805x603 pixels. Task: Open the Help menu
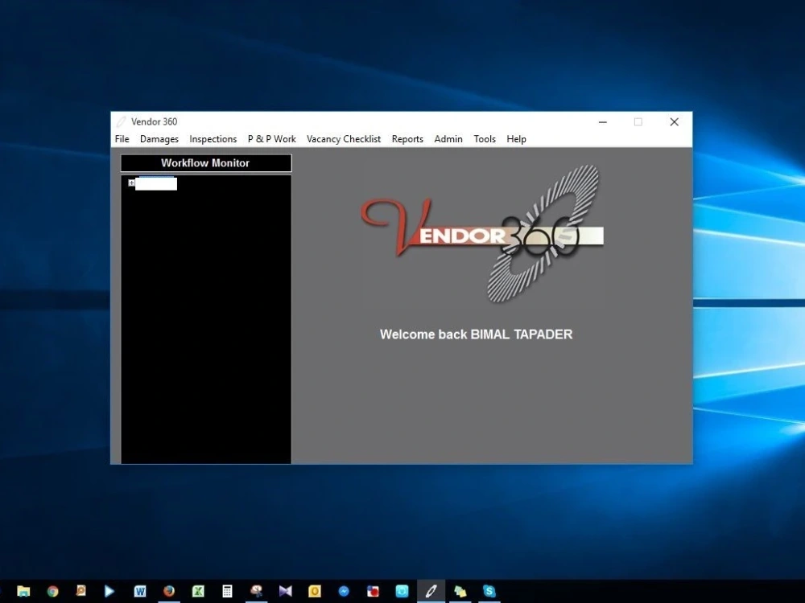click(516, 139)
